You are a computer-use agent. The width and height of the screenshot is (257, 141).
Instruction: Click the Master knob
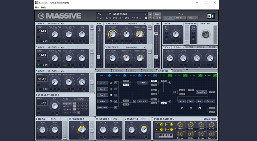click(x=206, y=34)
